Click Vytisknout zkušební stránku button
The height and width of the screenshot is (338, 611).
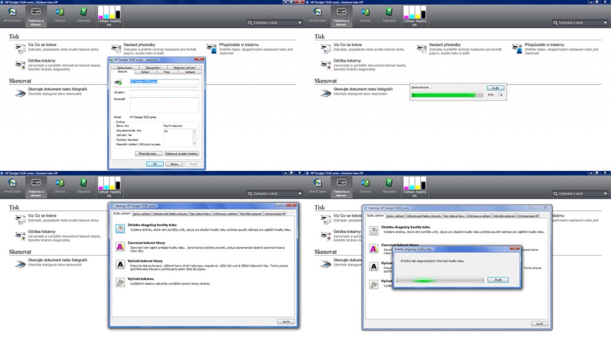pyautogui.click(x=181, y=154)
